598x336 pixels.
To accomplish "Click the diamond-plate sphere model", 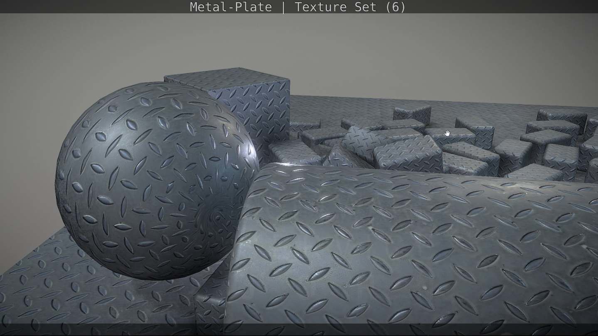I will click(157, 181).
